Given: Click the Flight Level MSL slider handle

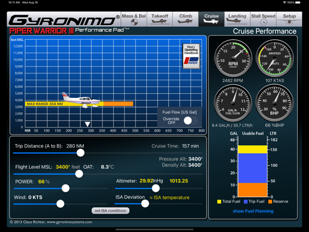Looking at the screenshot, I should tap(79, 174).
